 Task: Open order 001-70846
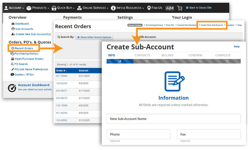(x=61, y=76)
